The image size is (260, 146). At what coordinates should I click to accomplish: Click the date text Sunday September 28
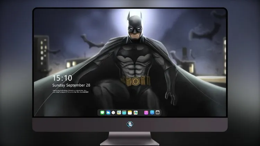(71, 85)
